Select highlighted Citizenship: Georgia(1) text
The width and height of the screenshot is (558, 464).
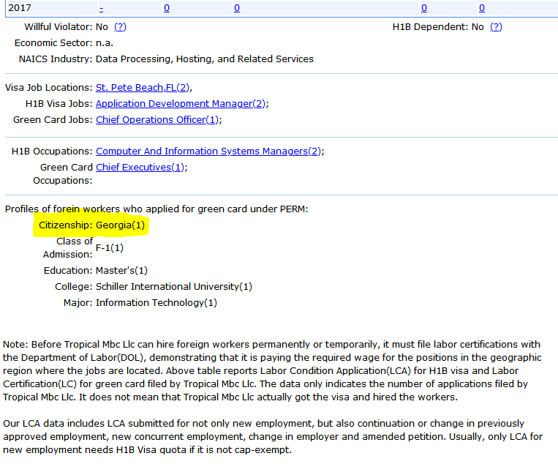coord(91,225)
